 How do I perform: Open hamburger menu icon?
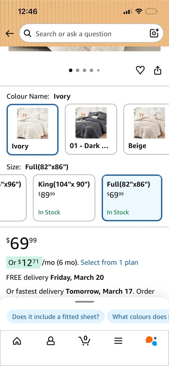(x=118, y=341)
